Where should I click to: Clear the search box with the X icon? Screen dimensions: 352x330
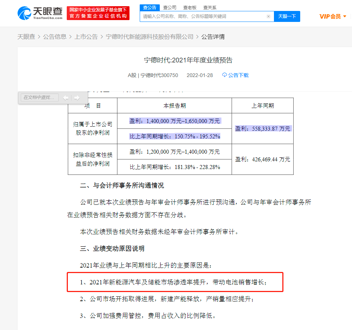pyautogui.click(x=268, y=16)
